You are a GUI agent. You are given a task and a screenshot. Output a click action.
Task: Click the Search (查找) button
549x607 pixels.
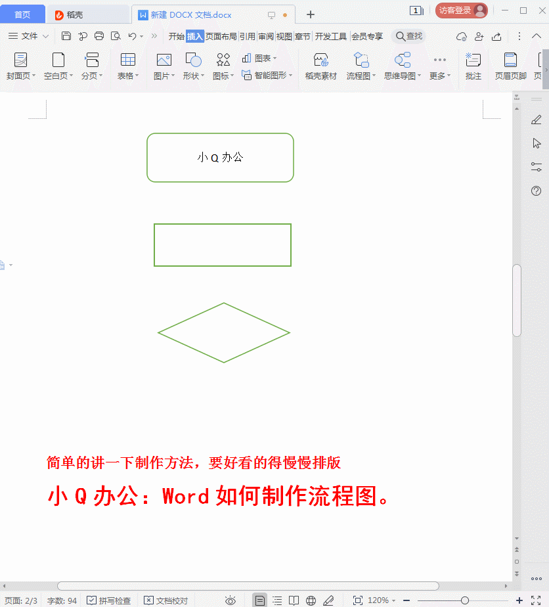click(409, 36)
